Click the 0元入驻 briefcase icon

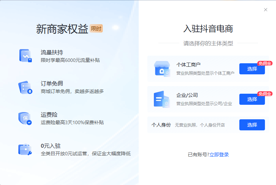[x=25, y=150]
